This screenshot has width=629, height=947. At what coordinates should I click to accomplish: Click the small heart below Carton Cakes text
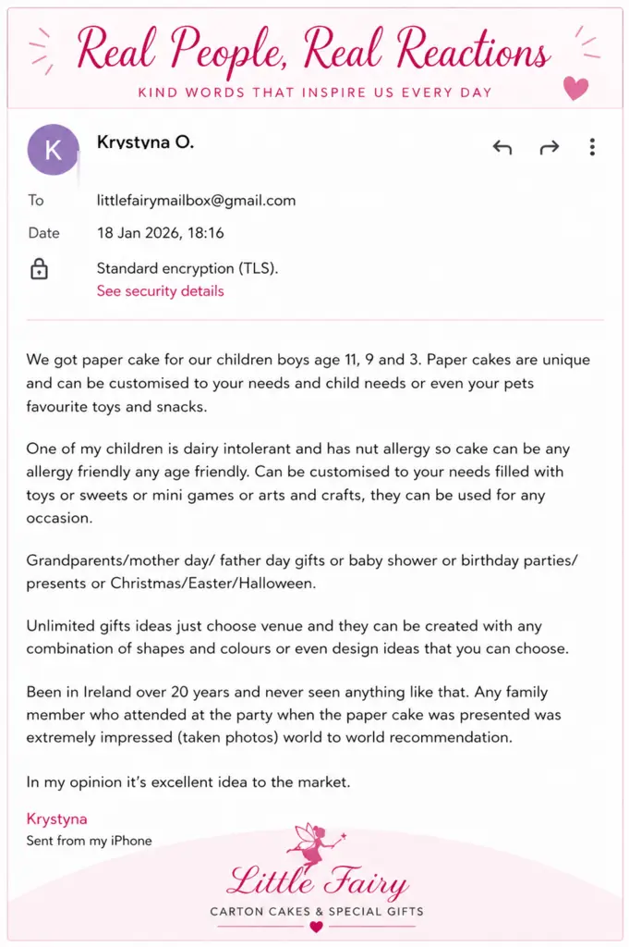316,927
